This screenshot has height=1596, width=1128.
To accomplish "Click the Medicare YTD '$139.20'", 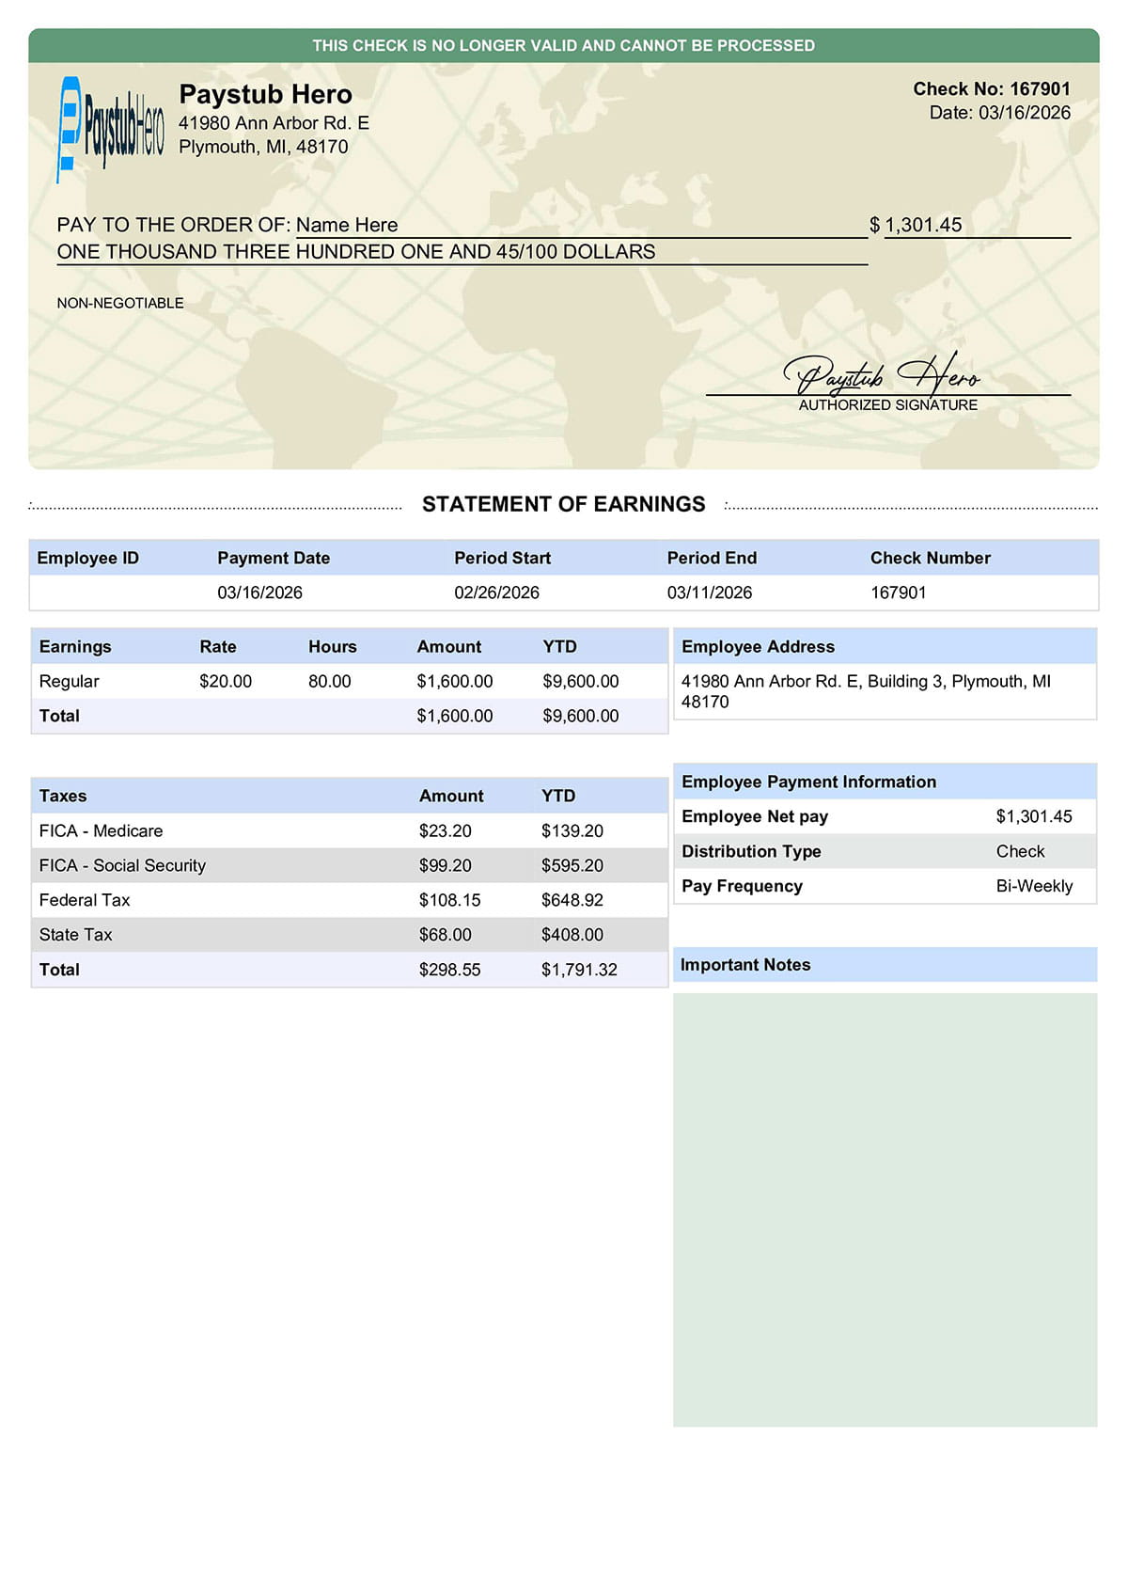I will pos(572,830).
